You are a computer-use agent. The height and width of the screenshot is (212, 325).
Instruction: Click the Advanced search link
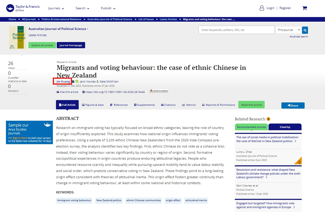pyautogui.click(x=298, y=37)
